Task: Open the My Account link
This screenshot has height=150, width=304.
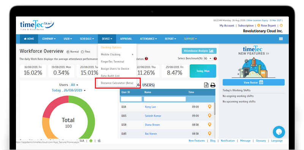Action: click(x=227, y=25)
